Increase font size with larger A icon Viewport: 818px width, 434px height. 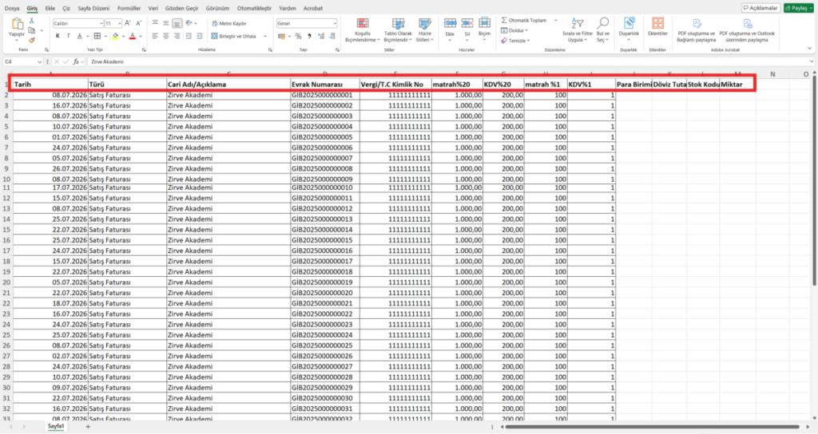(x=127, y=23)
